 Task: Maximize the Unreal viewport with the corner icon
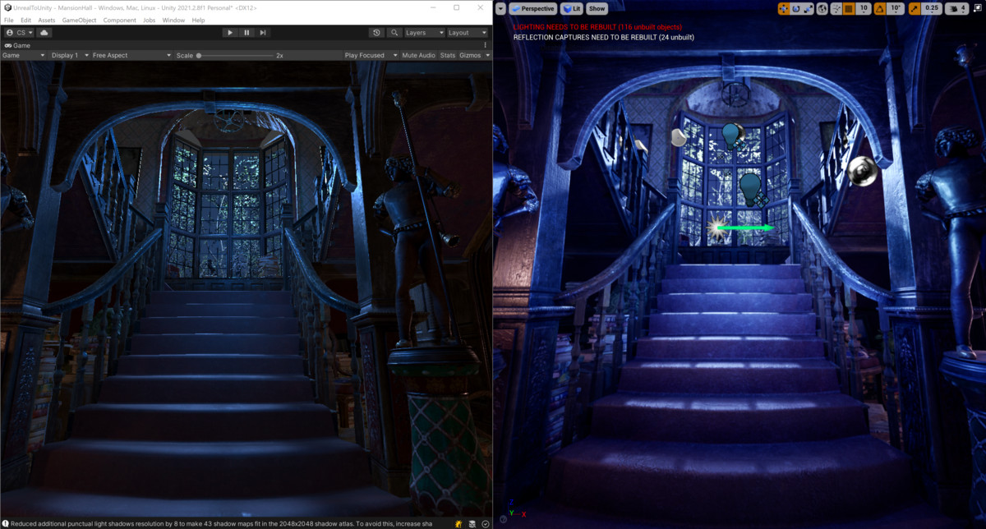(978, 7)
